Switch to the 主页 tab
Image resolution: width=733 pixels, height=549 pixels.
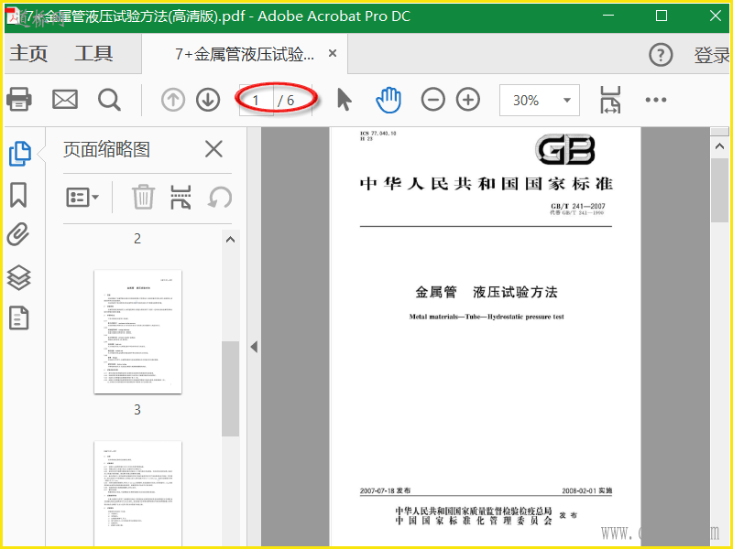(x=28, y=53)
